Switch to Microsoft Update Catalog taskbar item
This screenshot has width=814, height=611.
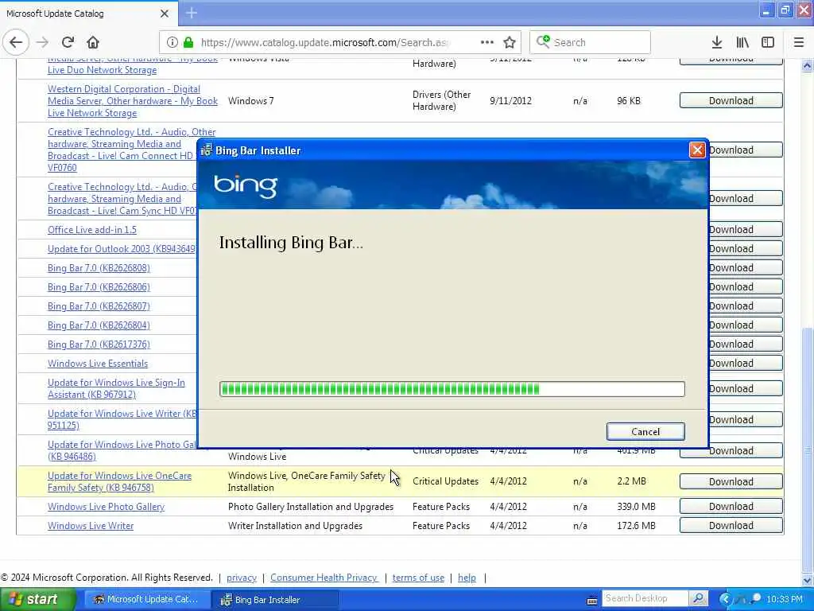pyautogui.click(x=147, y=600)
